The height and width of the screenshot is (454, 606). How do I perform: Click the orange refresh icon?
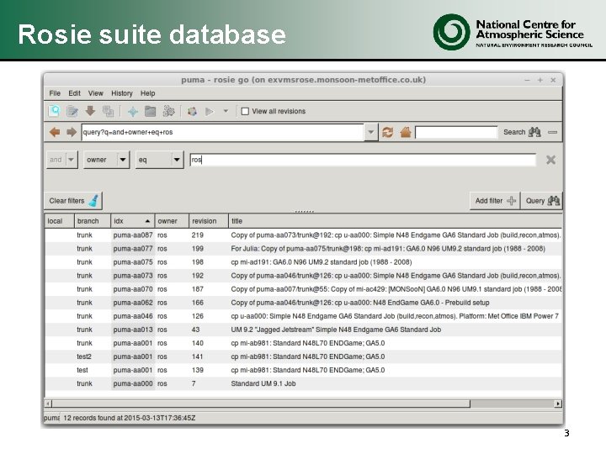[388, 132]
